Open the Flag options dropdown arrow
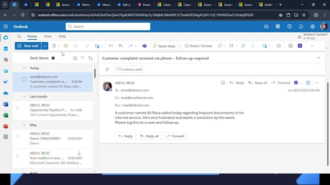 236,46
